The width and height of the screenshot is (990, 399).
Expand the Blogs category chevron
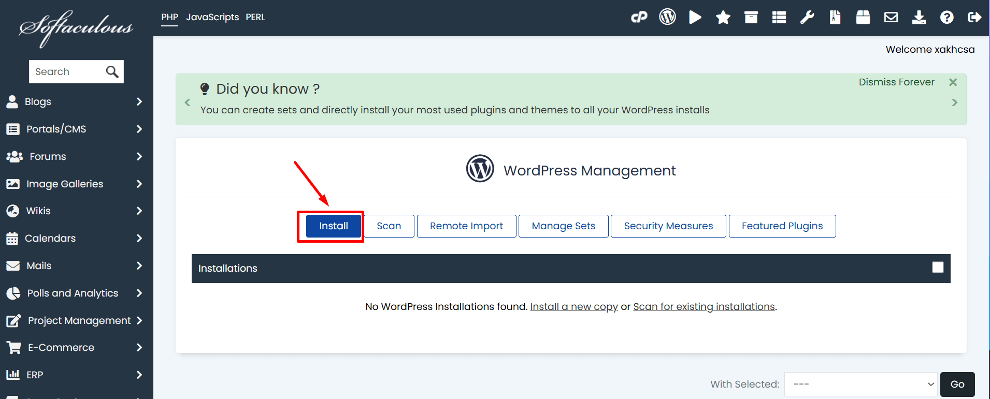pyautogui.click(x=139, y=101)
